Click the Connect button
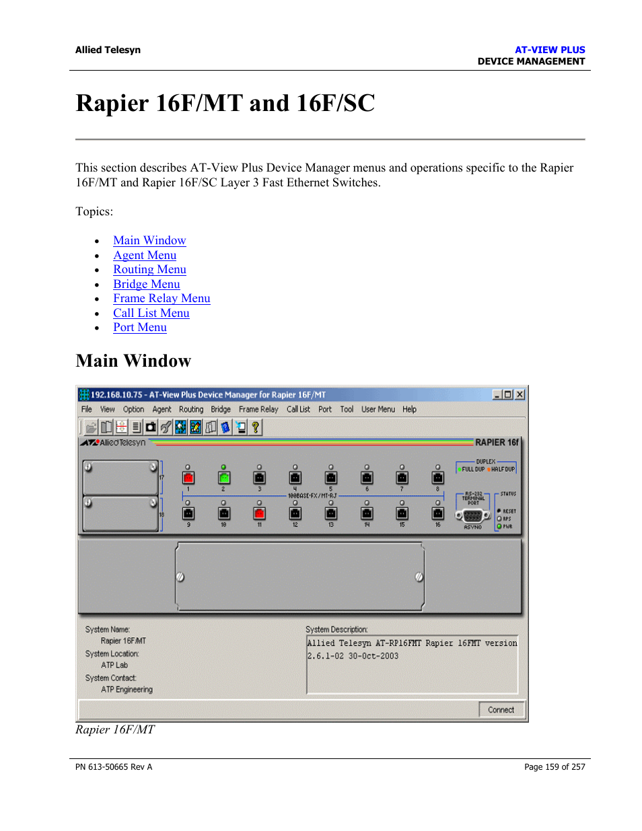This screenshot has height=831, width=642. pos(501,710)
